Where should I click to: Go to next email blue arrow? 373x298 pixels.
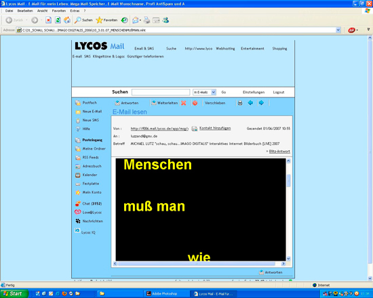261,103
